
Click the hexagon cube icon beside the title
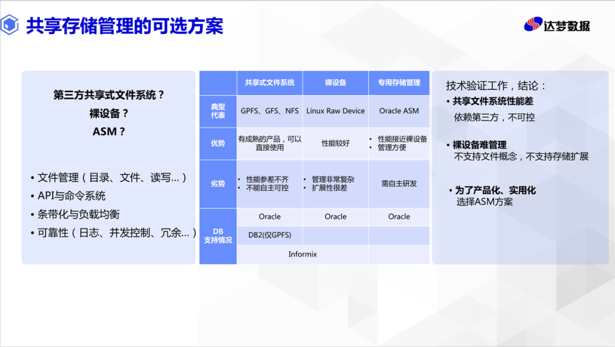(x=10, y=25)
